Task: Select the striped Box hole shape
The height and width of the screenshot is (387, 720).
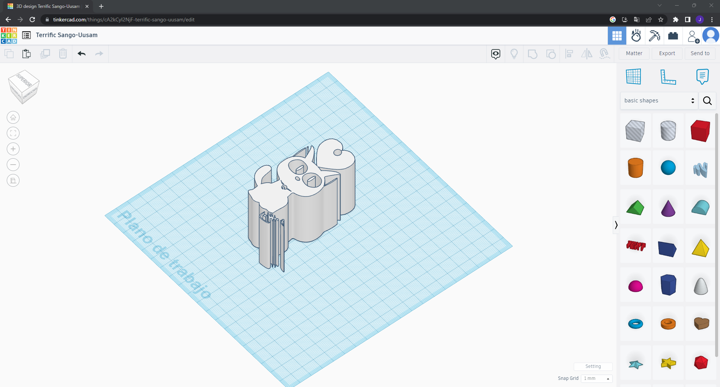Action: (x=635, y=131)
